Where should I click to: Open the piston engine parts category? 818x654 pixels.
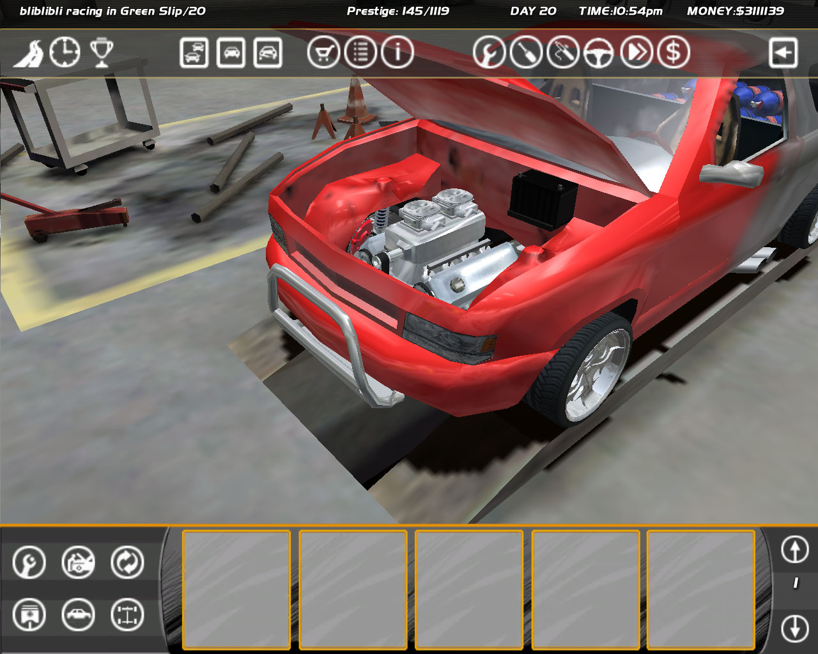pos(29,615)
